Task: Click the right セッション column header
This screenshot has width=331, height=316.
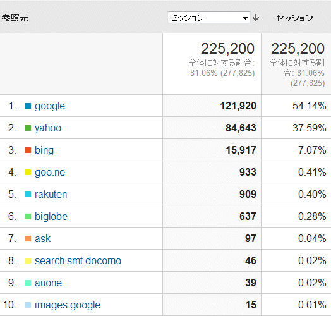Action: [295, 18]
